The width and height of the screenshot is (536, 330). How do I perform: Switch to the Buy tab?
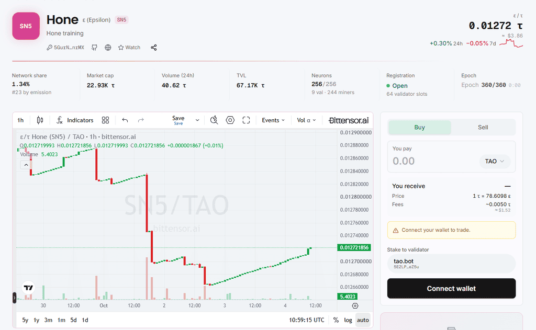pos(419,128)
